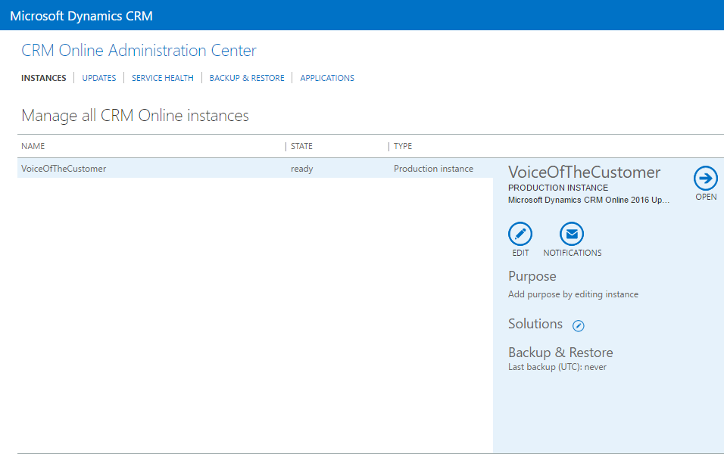
Task: Select the VoiceOfTheCustomer instance row
Action: tap(64, 169)
